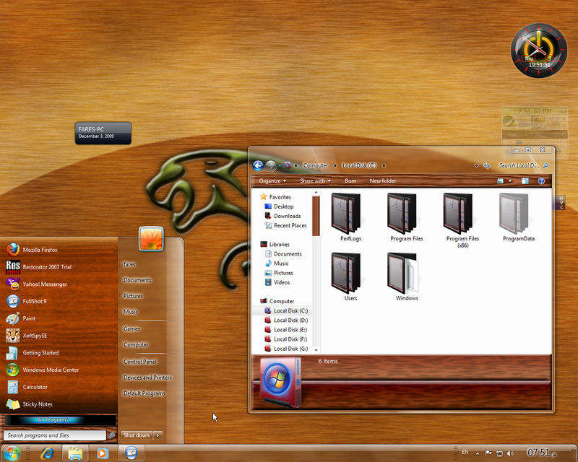Image resolution: width=578 pixels, height=462 pixels.
Task: Change view icon in Explorer toolbar
Action: (x=500, y=181)
